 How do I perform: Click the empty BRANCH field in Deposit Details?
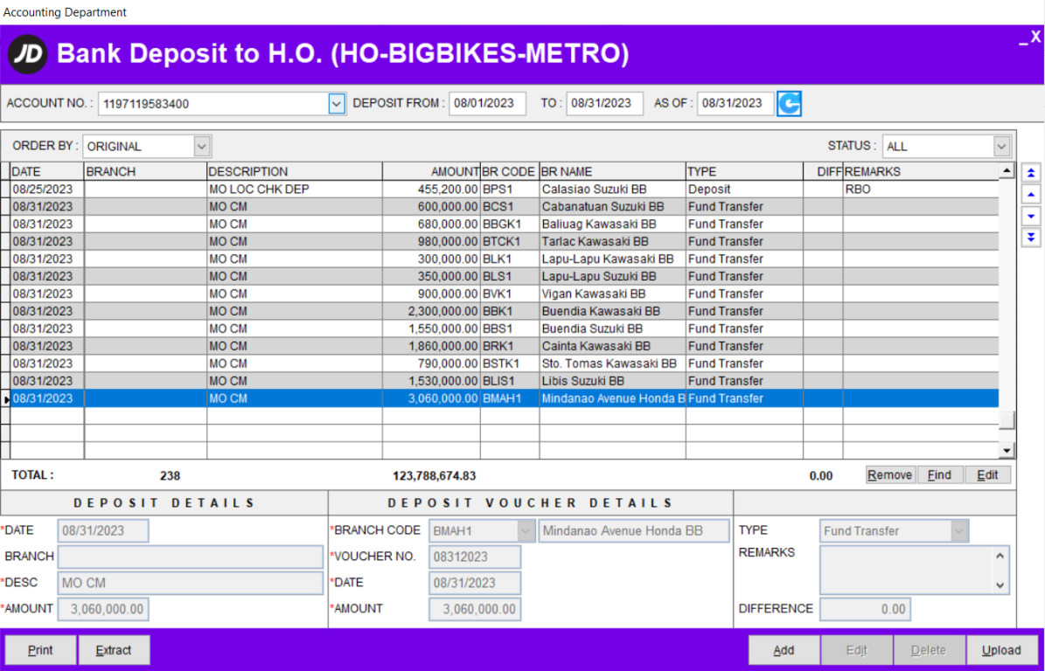coord(191,557)
